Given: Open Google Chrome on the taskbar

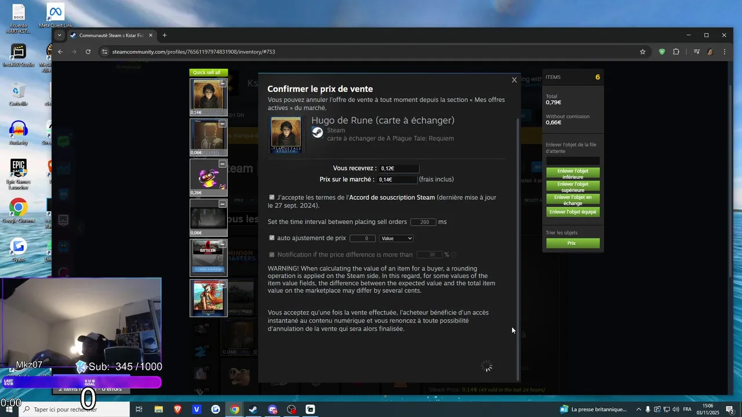Looking at the screenshot, I should (x=234, y=409).
